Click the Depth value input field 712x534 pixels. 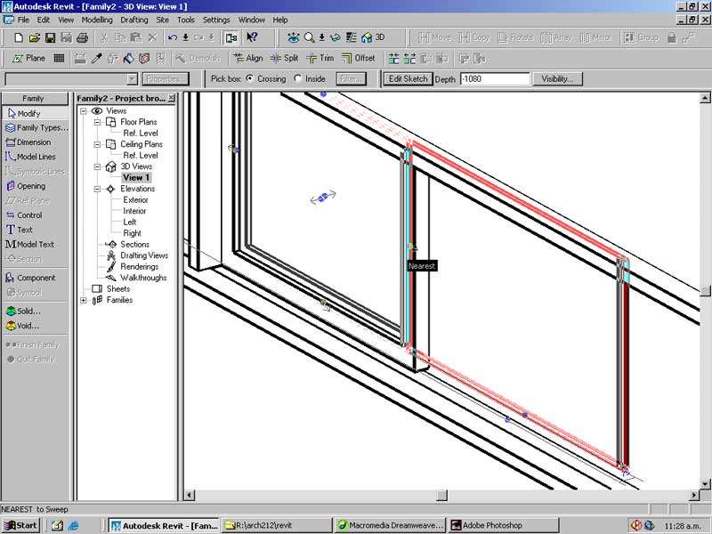495,78
